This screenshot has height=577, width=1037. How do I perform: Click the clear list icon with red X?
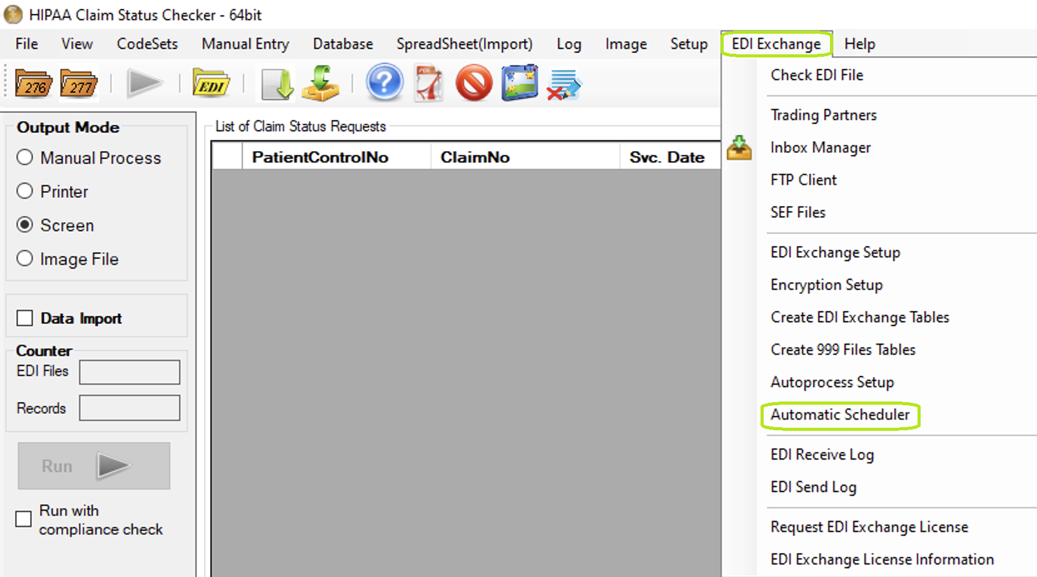coord(564,84)
